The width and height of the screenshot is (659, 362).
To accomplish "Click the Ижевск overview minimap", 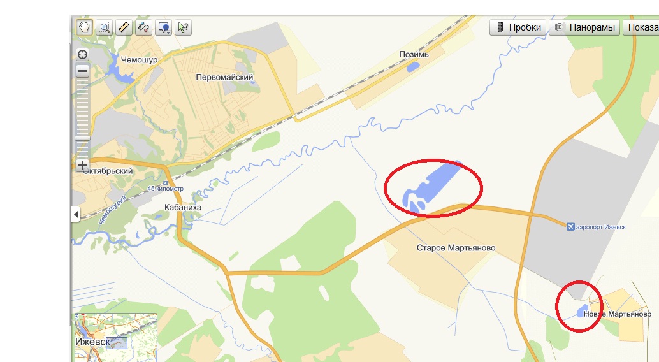I will pos(115,337).
